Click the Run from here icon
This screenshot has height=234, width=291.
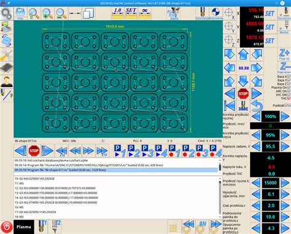coord(173,14)
